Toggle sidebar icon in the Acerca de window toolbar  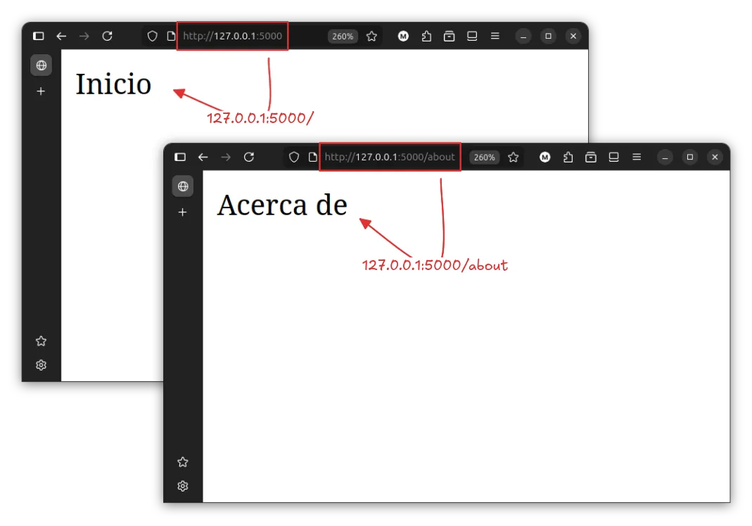[180, 157]
